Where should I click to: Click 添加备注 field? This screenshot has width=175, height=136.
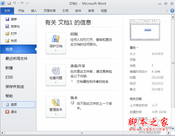point(157,89)
